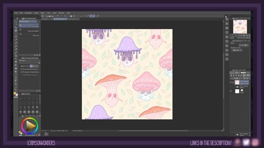Image resolution: width=264 pixels, height=148 pixels.
Task: Click the Twitter bird icon in overlay
Action: tap(246, 142)
